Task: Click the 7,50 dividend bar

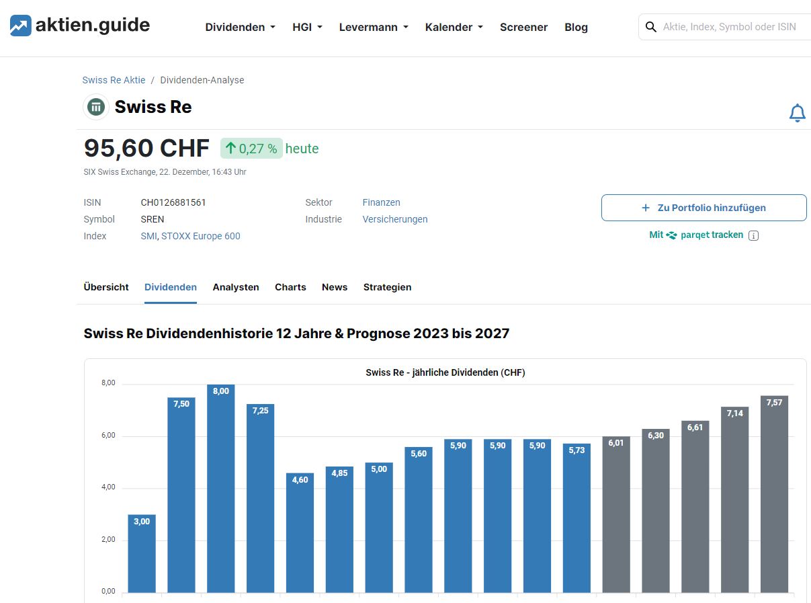Action: pos(181,495)
